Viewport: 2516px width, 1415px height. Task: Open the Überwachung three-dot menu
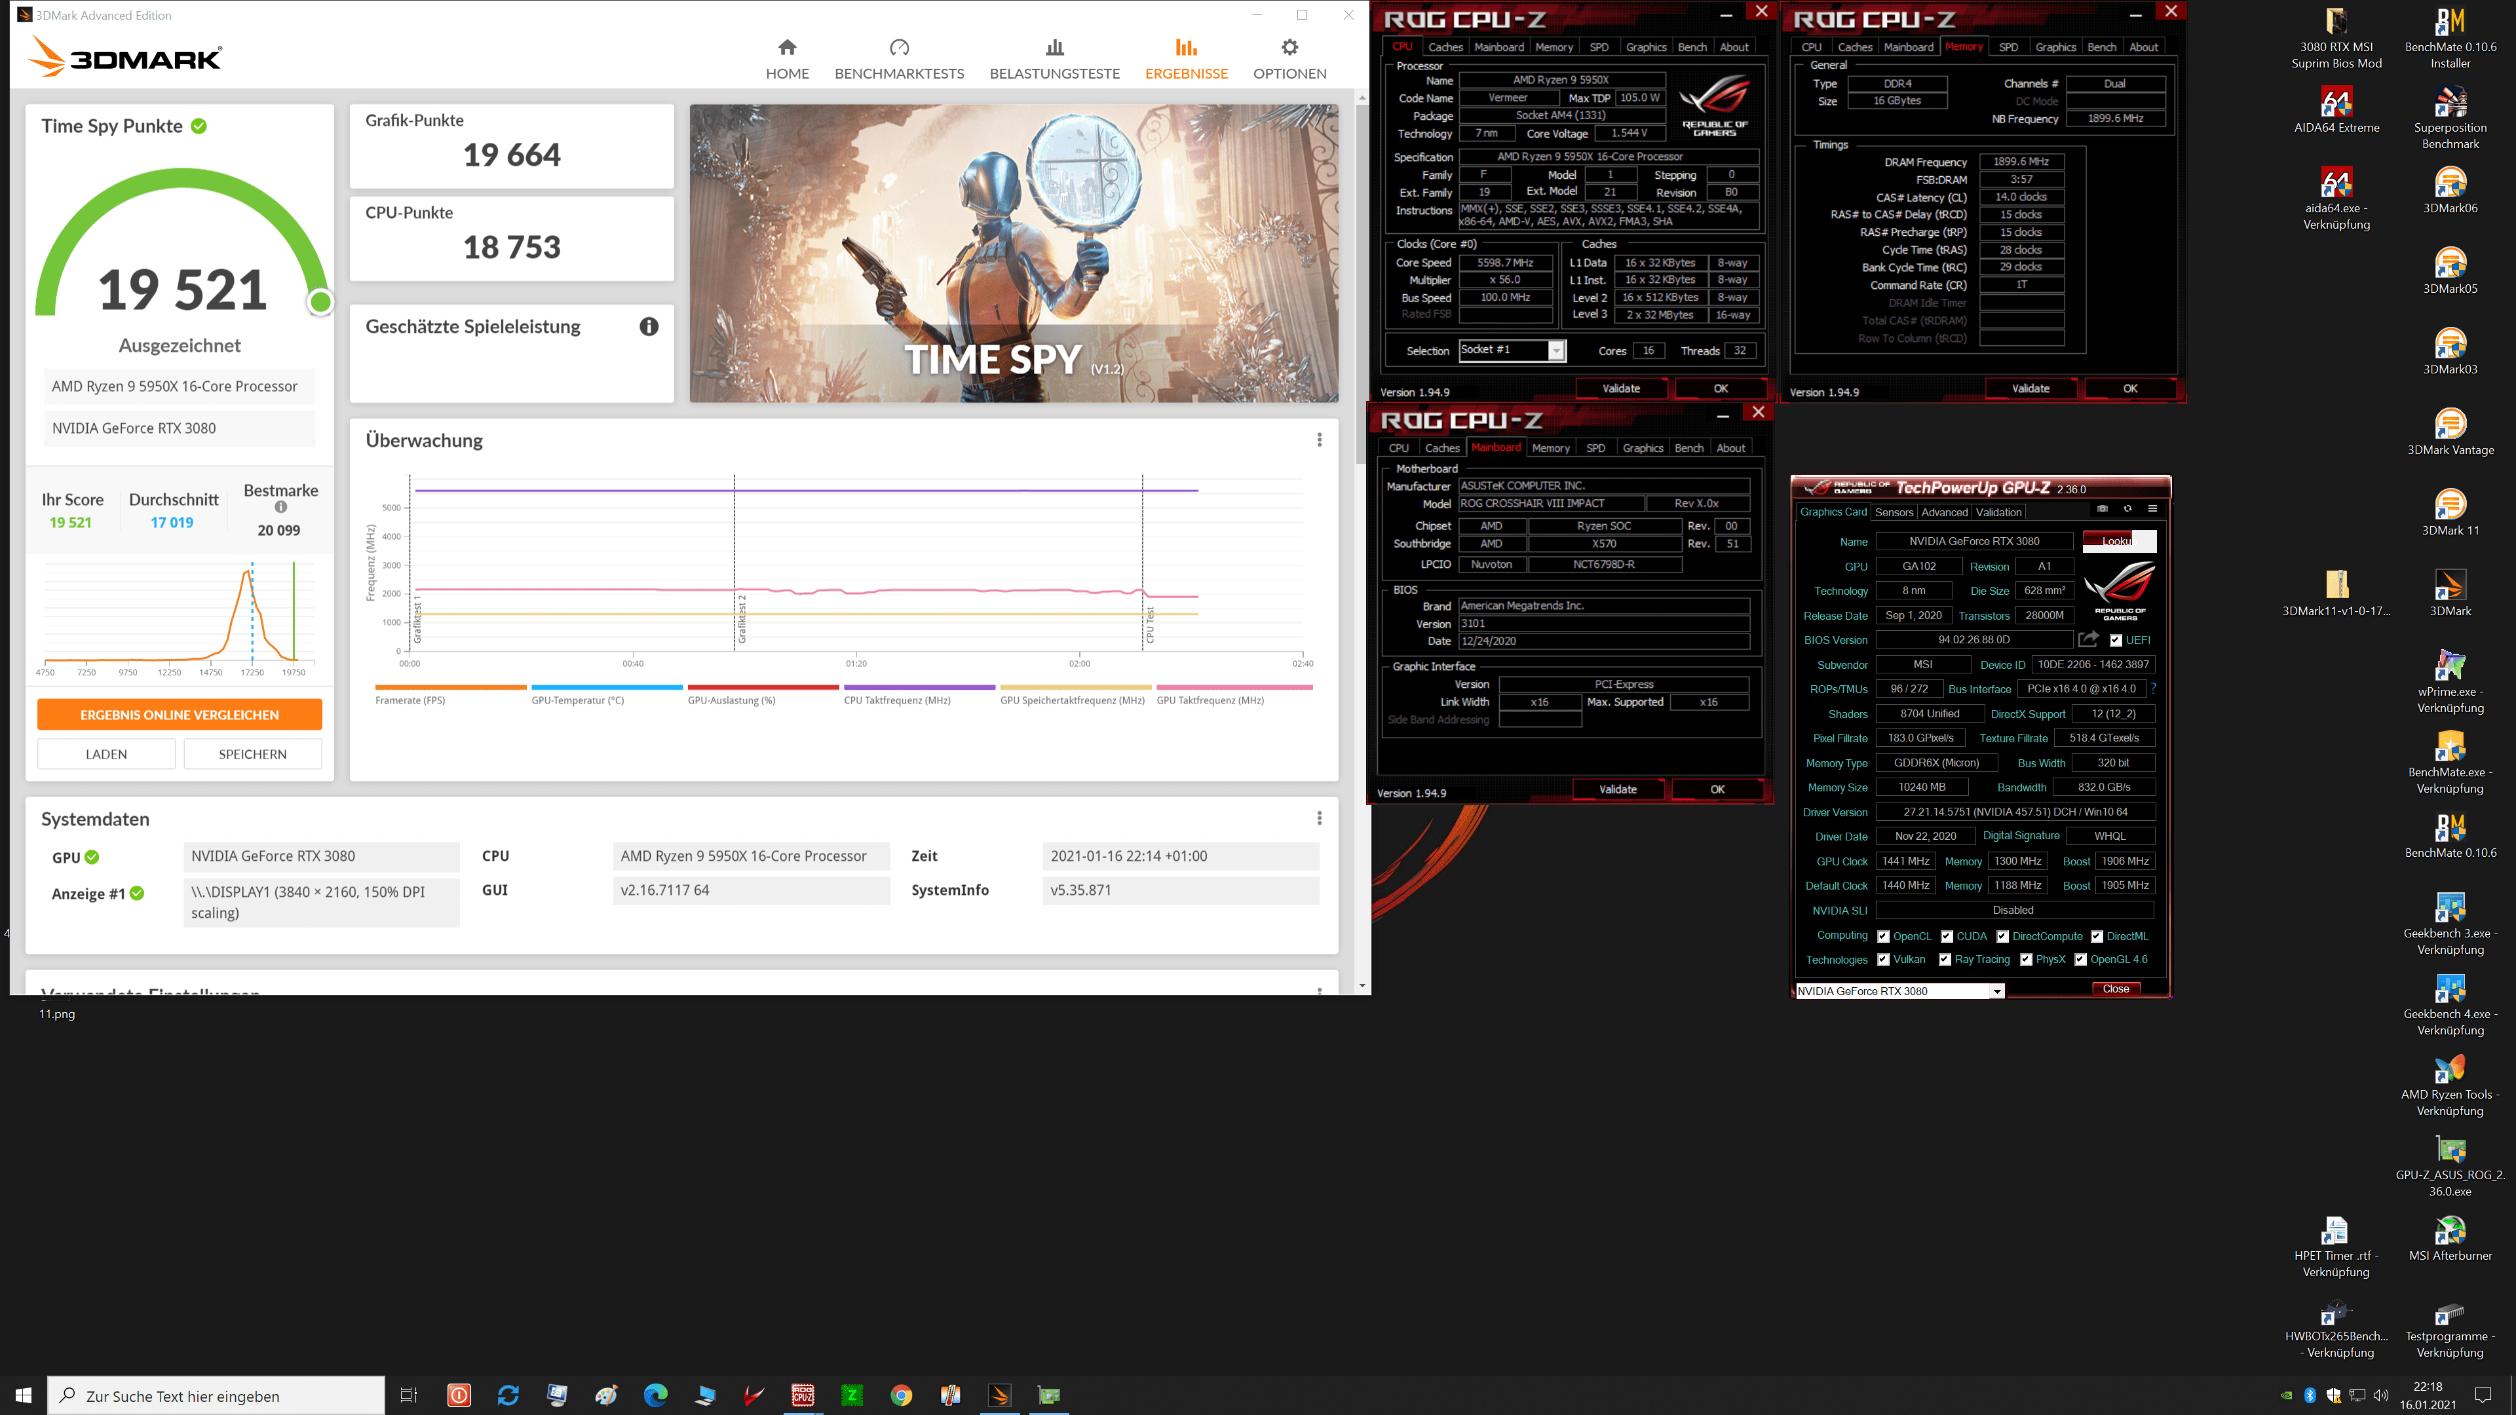[x=1318, y=440]
